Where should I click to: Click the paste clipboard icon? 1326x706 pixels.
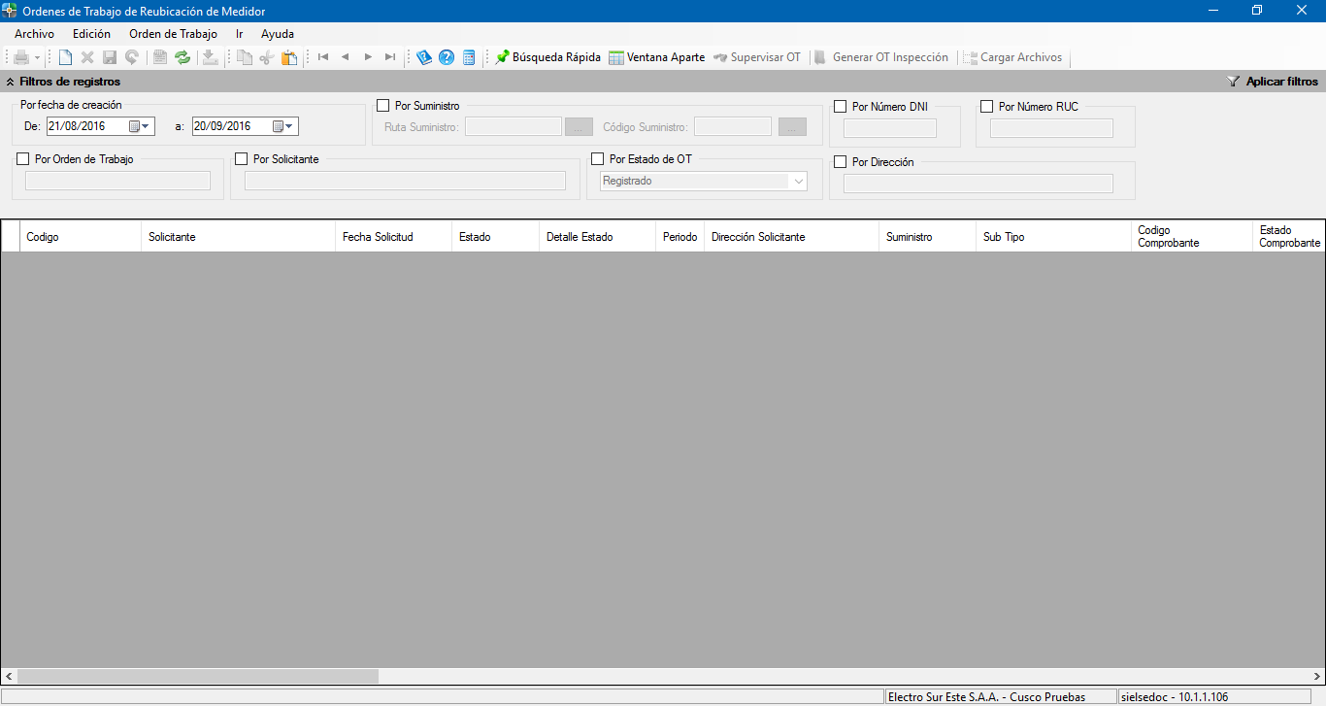(289, 58)
